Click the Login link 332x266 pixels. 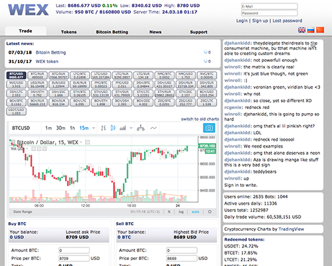pyautogui.click(x=242, y=21)
